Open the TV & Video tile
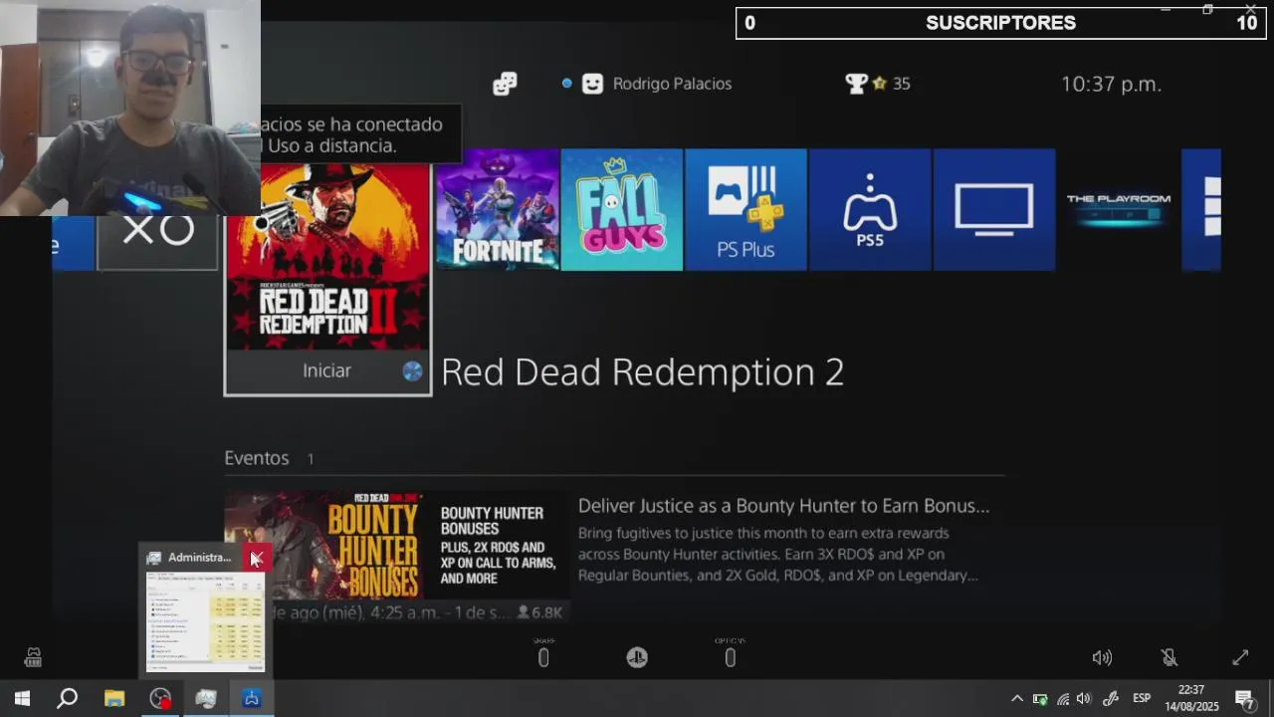 pyautogui.click(x=994, y=210)
